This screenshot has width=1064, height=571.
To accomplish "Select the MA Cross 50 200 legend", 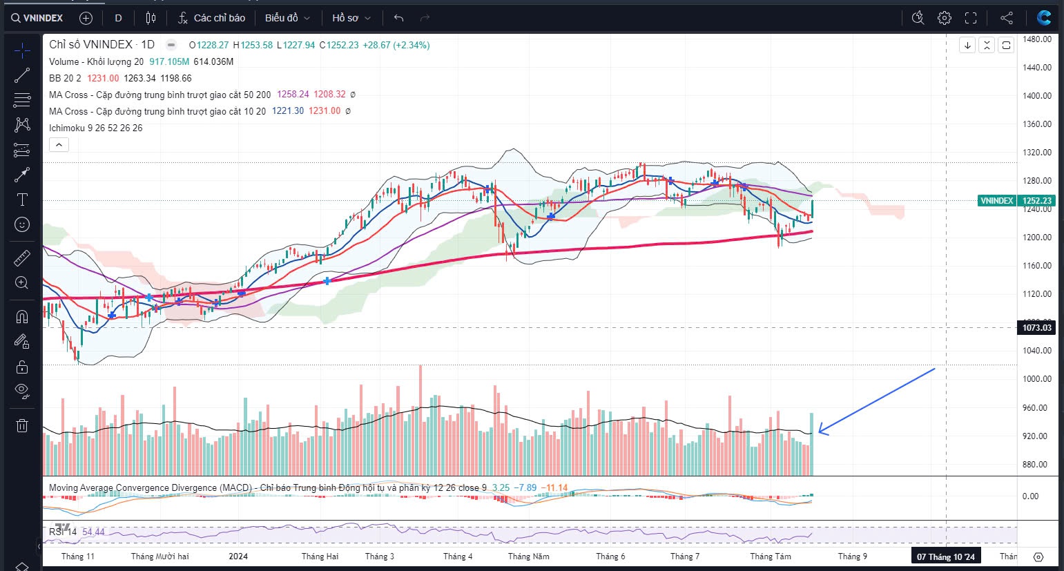I will point(159,95).
